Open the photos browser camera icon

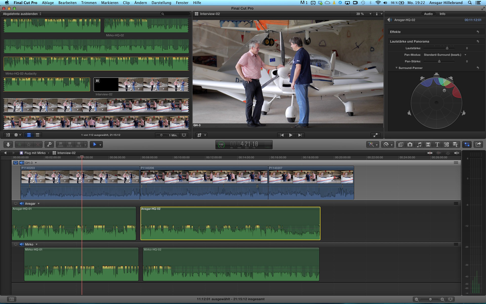[x=410, y=144]
